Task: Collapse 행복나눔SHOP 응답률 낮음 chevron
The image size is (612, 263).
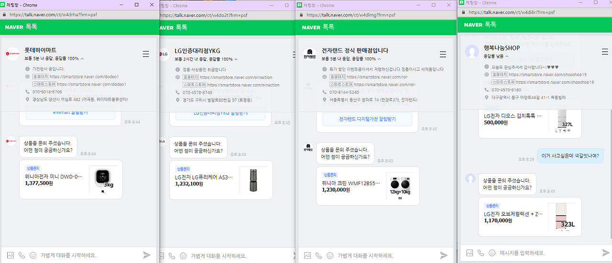Action: pos(506,56)
